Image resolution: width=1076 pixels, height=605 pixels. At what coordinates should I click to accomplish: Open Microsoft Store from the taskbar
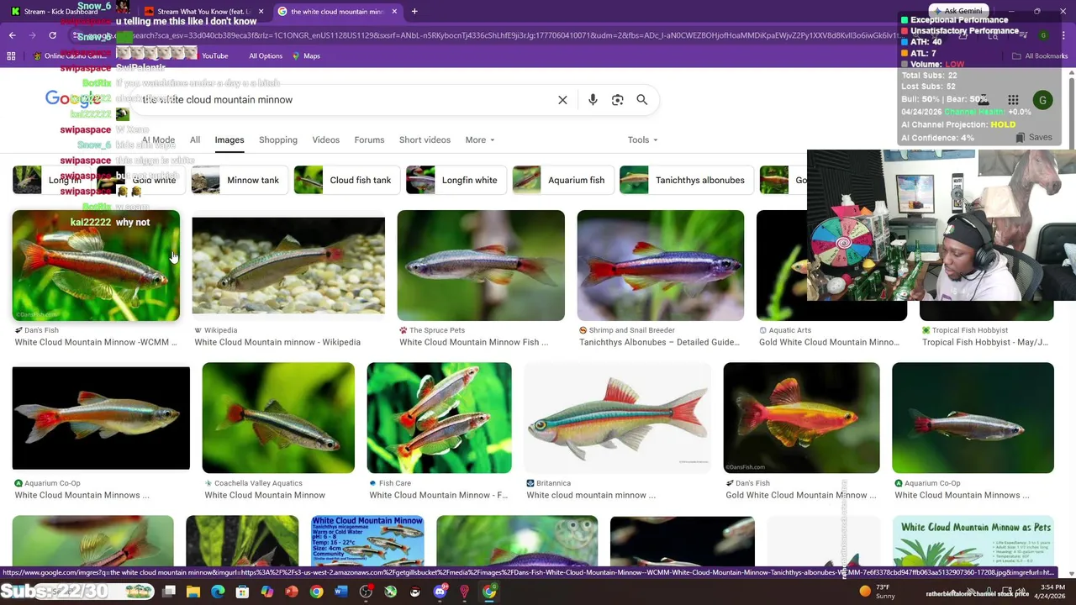(242, 592)
